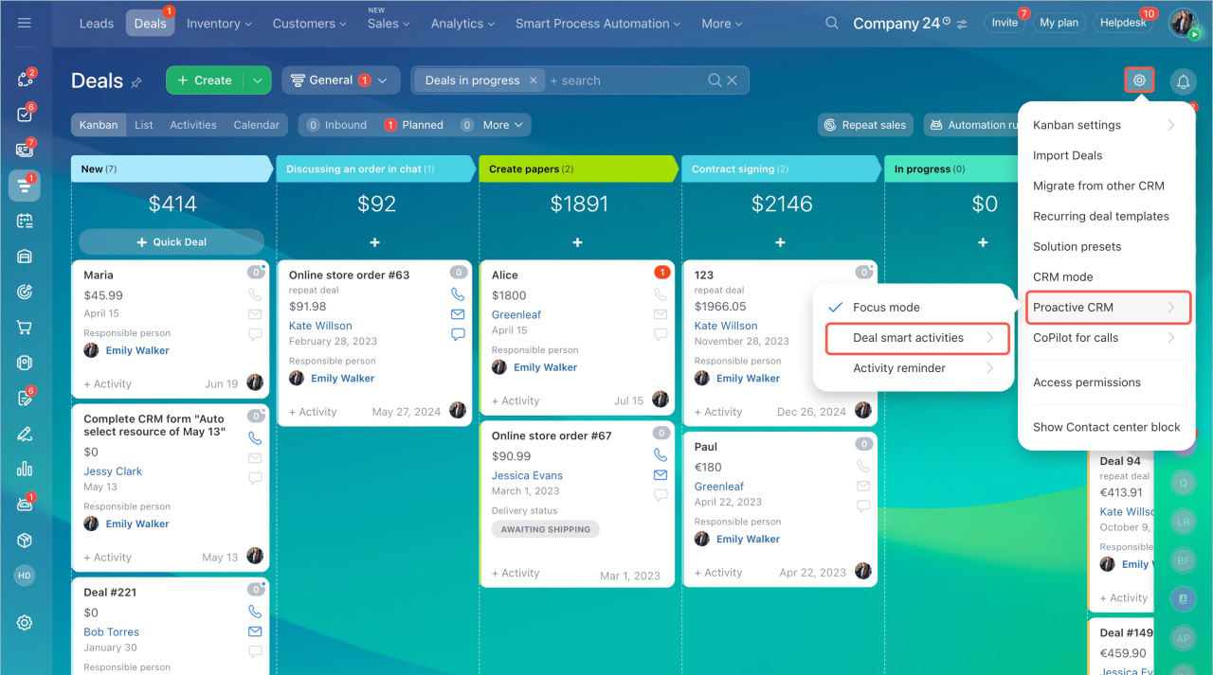Click the magnifier search icon in top bar
The height and width of the screenshot is (675, 1213).
coord(831,24)
